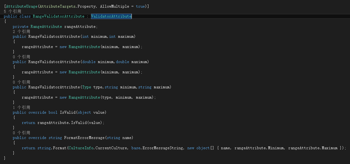The height and width of the screenshot is (164, 350).
Task: Click the AllowMultiple parameter name
Action: click(x=115, y=6)
